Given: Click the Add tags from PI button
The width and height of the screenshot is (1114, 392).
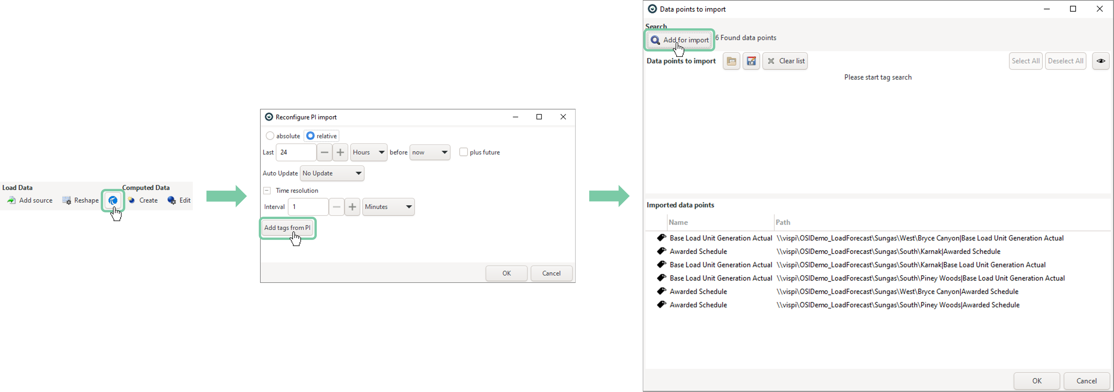Looking at the screenshot, I should point(288,228).
